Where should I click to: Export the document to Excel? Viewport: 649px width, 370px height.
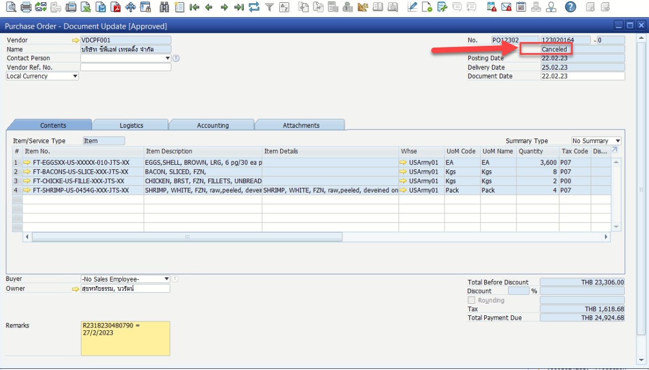[86, 7]
